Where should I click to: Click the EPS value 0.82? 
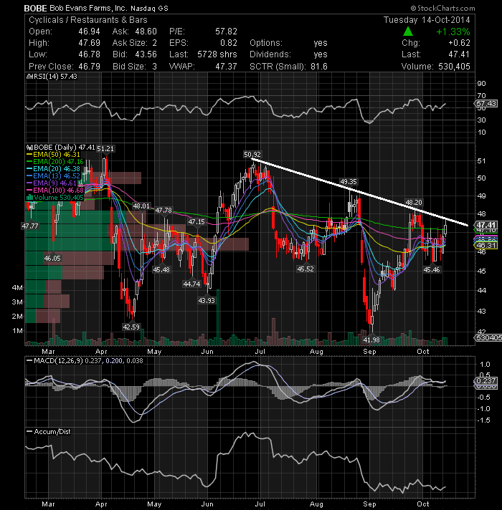point(229,42)
